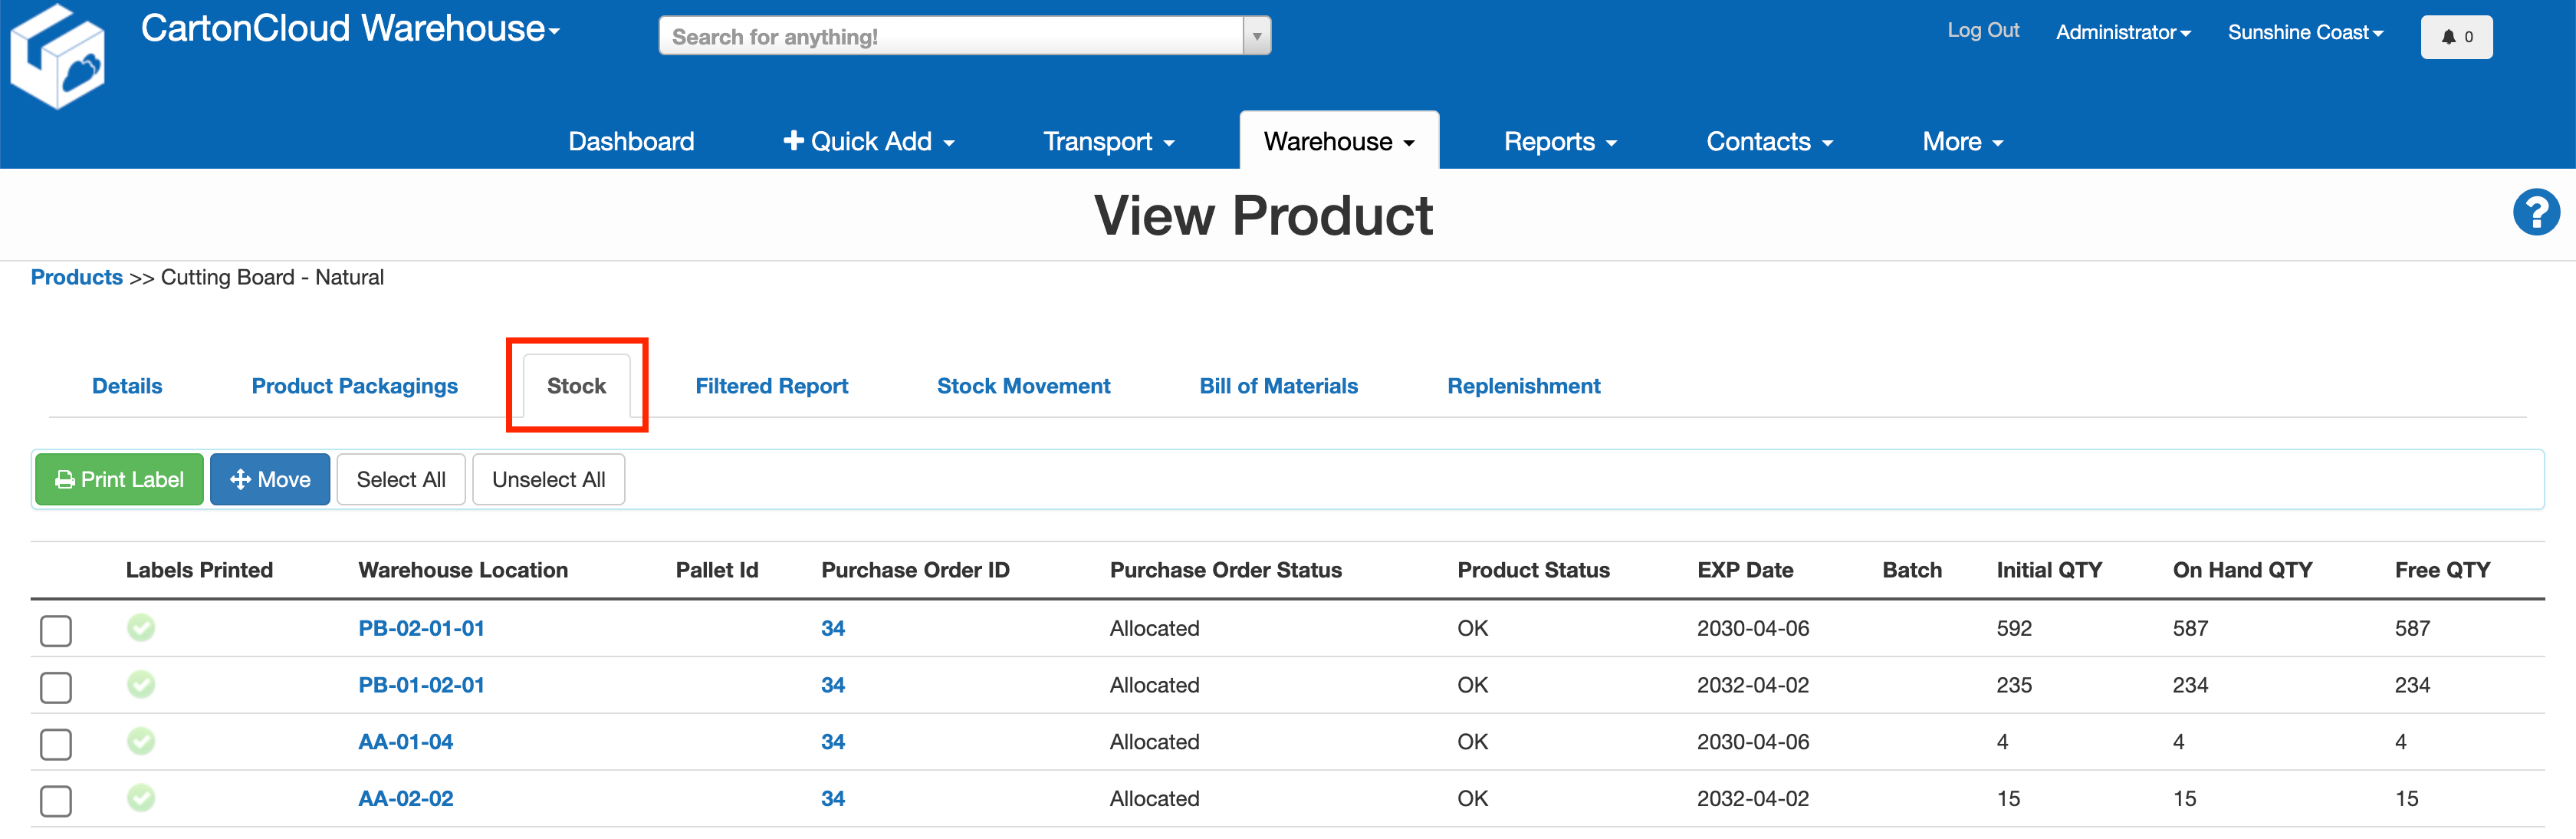Click the Products breadcrumb link
Image resolution: width=2576 pixels, height=839 pixels.
(76, 277)
